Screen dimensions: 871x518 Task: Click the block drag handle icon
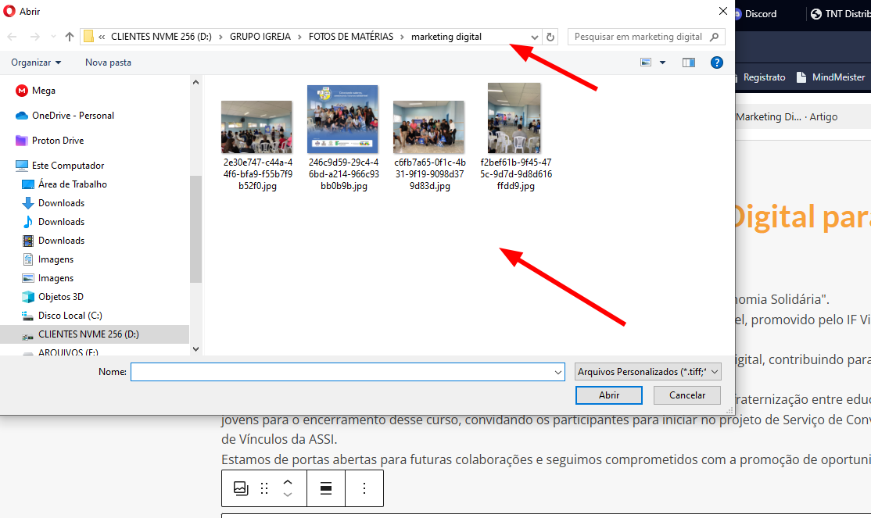[264, 488]
